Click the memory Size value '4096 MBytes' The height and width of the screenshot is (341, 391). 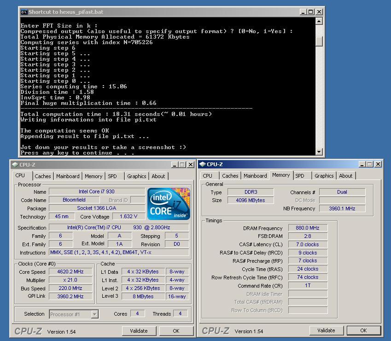[251, 200]
